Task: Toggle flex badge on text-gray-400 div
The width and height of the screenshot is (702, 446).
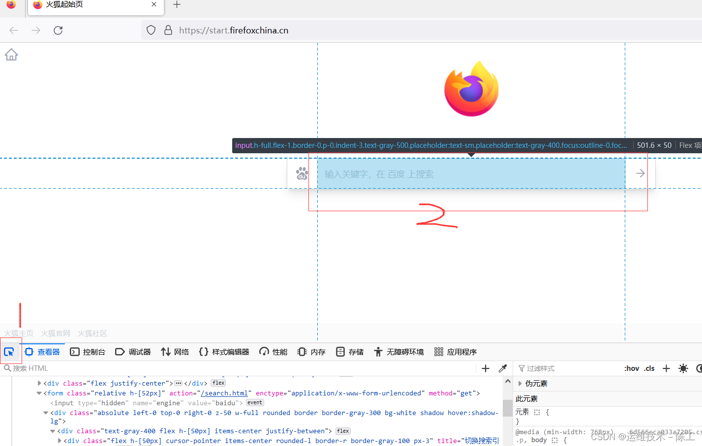Action: (x=343, y=431)
